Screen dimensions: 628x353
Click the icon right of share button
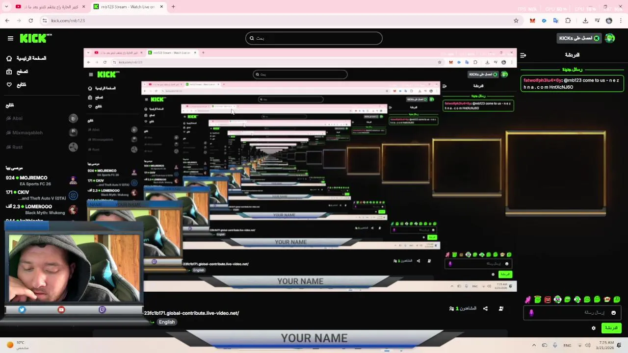(x=501, y=308)
